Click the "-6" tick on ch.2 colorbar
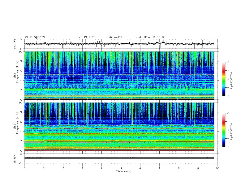The image size is (245, 189). click(x=228, y=138)
